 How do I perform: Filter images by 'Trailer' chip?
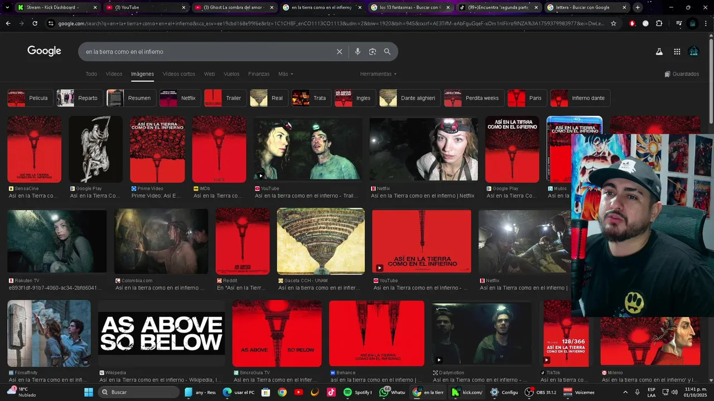[225, 98]
